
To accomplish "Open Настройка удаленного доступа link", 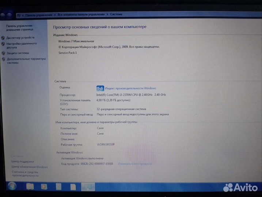I will click(x=22, y=45).
